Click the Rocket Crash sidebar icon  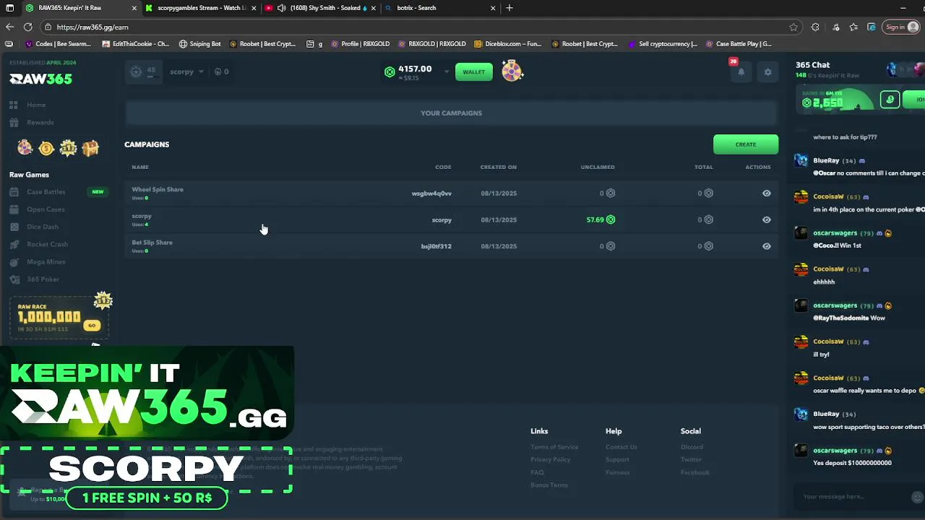point(14,244)
